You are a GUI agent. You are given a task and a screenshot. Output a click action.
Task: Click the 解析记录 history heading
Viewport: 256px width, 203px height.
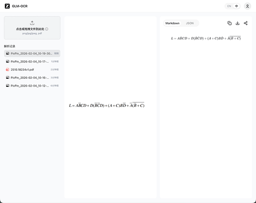10,46
